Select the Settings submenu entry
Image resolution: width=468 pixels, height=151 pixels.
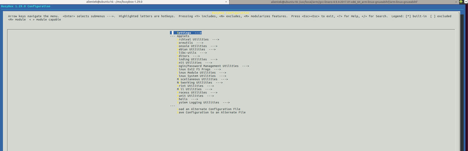[x=186, y=33]
